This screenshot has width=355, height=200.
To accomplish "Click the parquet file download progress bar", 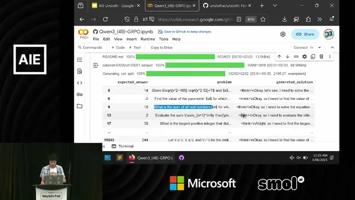I will [205, 66].
